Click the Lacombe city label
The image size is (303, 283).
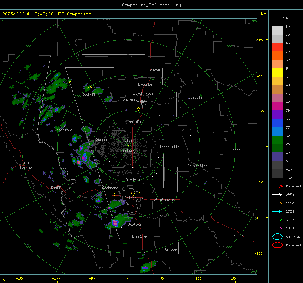(145, 84)
